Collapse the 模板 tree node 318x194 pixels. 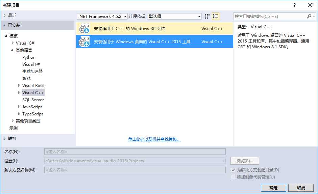point(6,36)
